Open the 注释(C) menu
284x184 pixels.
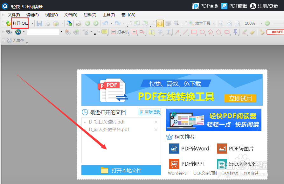point(90,15)
